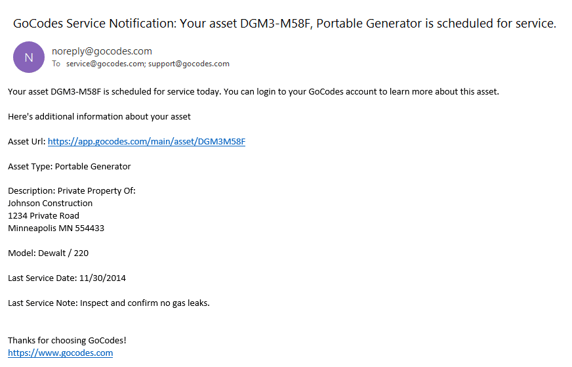Click the "Minneapolis MN 554433" line

56,228
